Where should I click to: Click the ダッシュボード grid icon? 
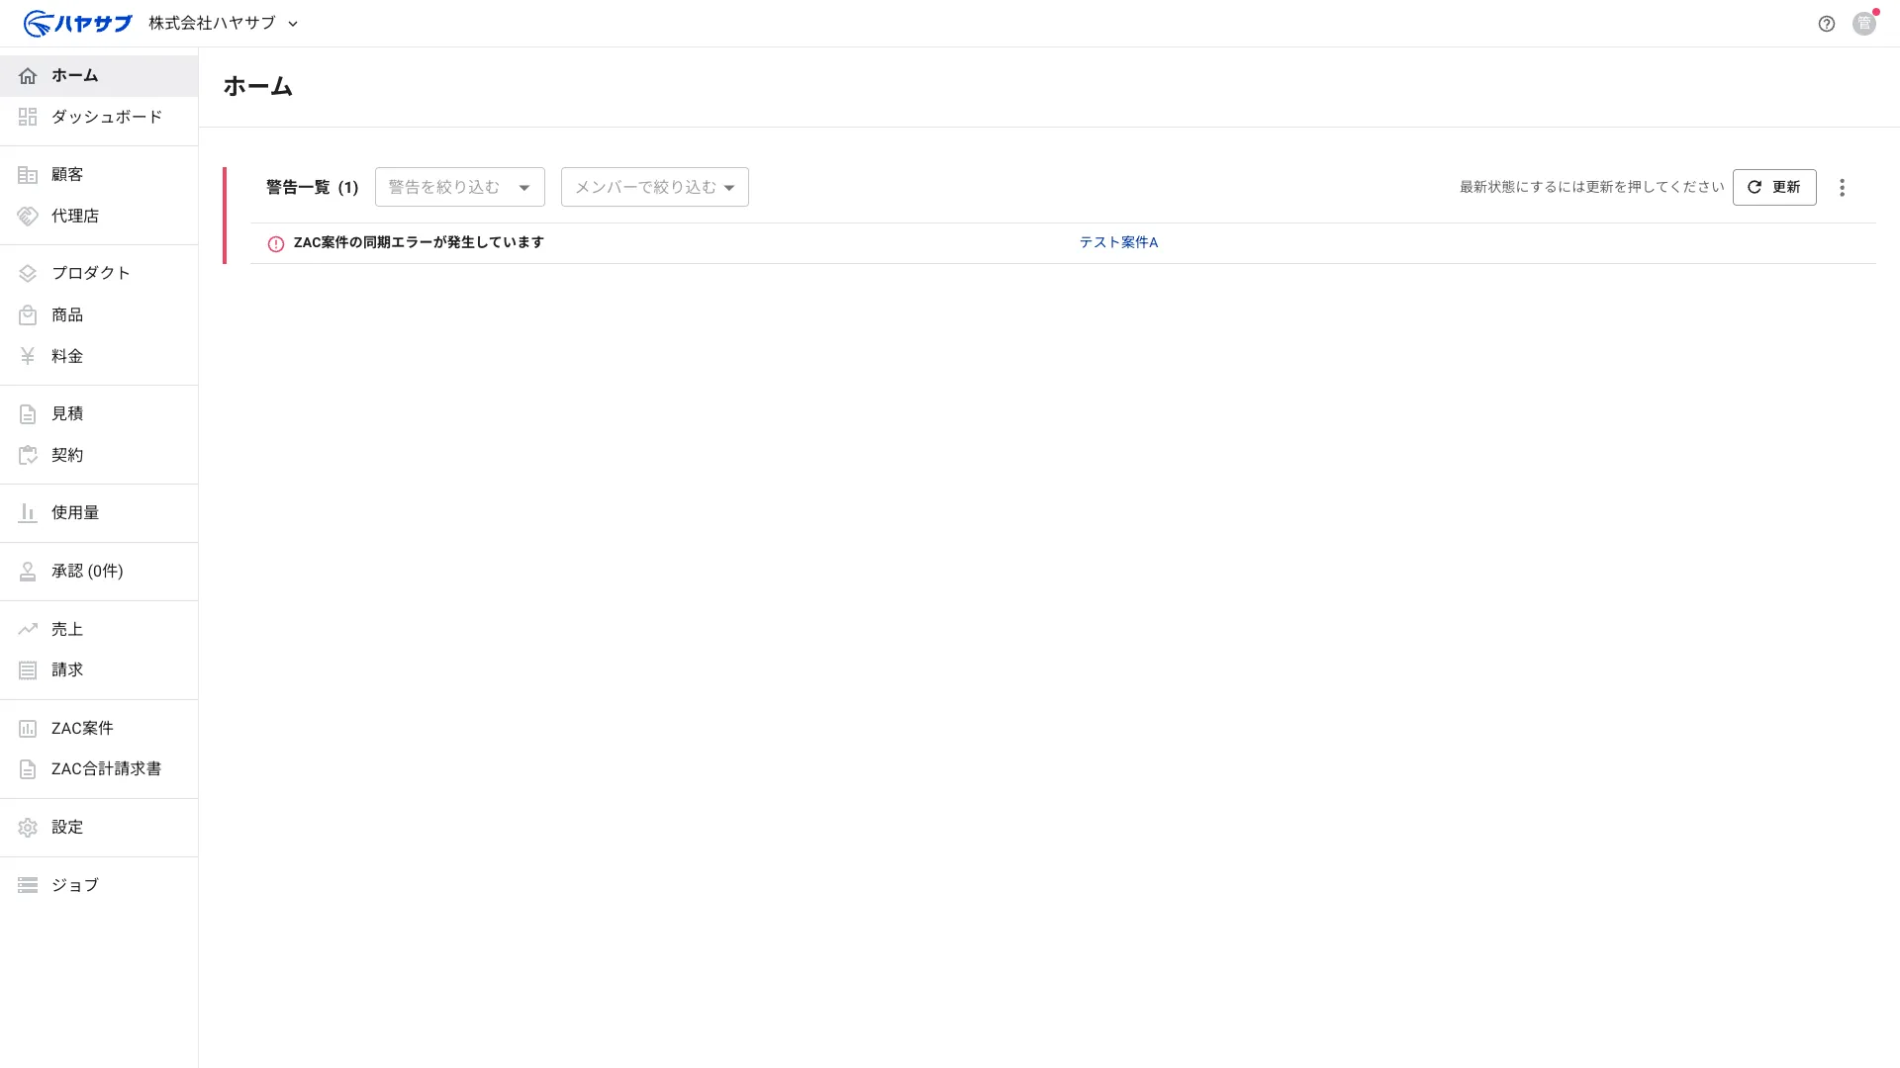point(28,117)
